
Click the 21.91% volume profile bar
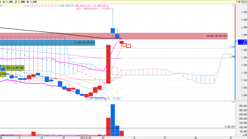click(47, 43)
